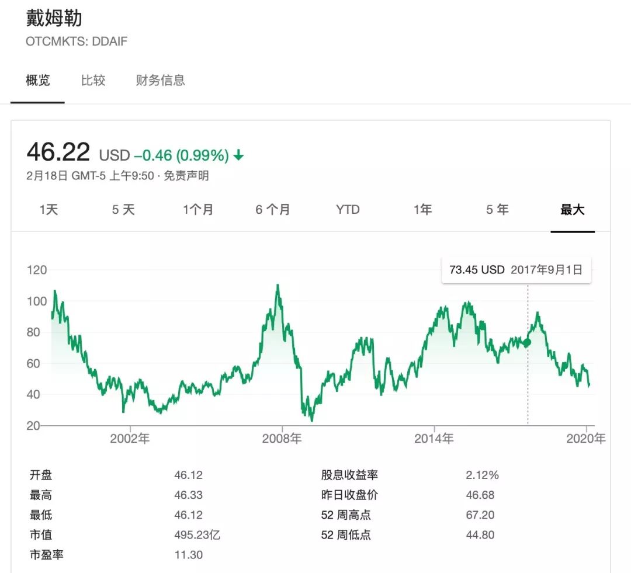This screenshot has height=573, width=631.
Task: Open the 比较 tab
Action: 93,80
